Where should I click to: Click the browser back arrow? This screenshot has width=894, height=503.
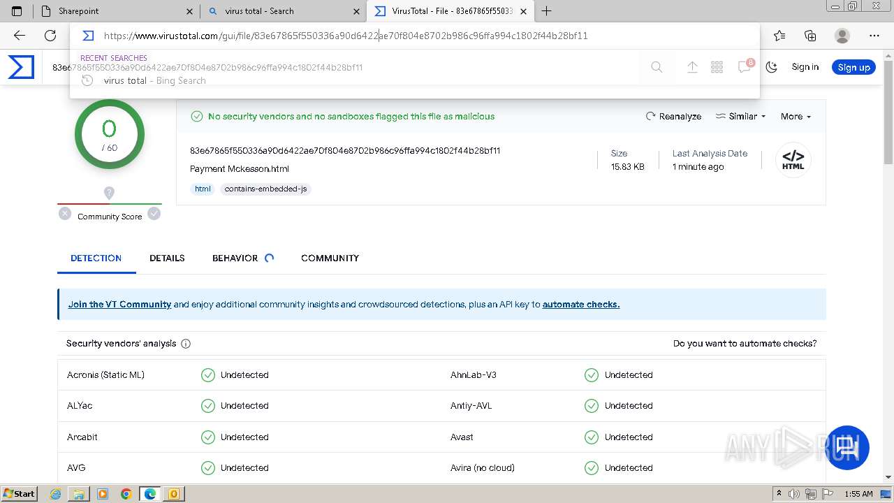click(20, 36)
